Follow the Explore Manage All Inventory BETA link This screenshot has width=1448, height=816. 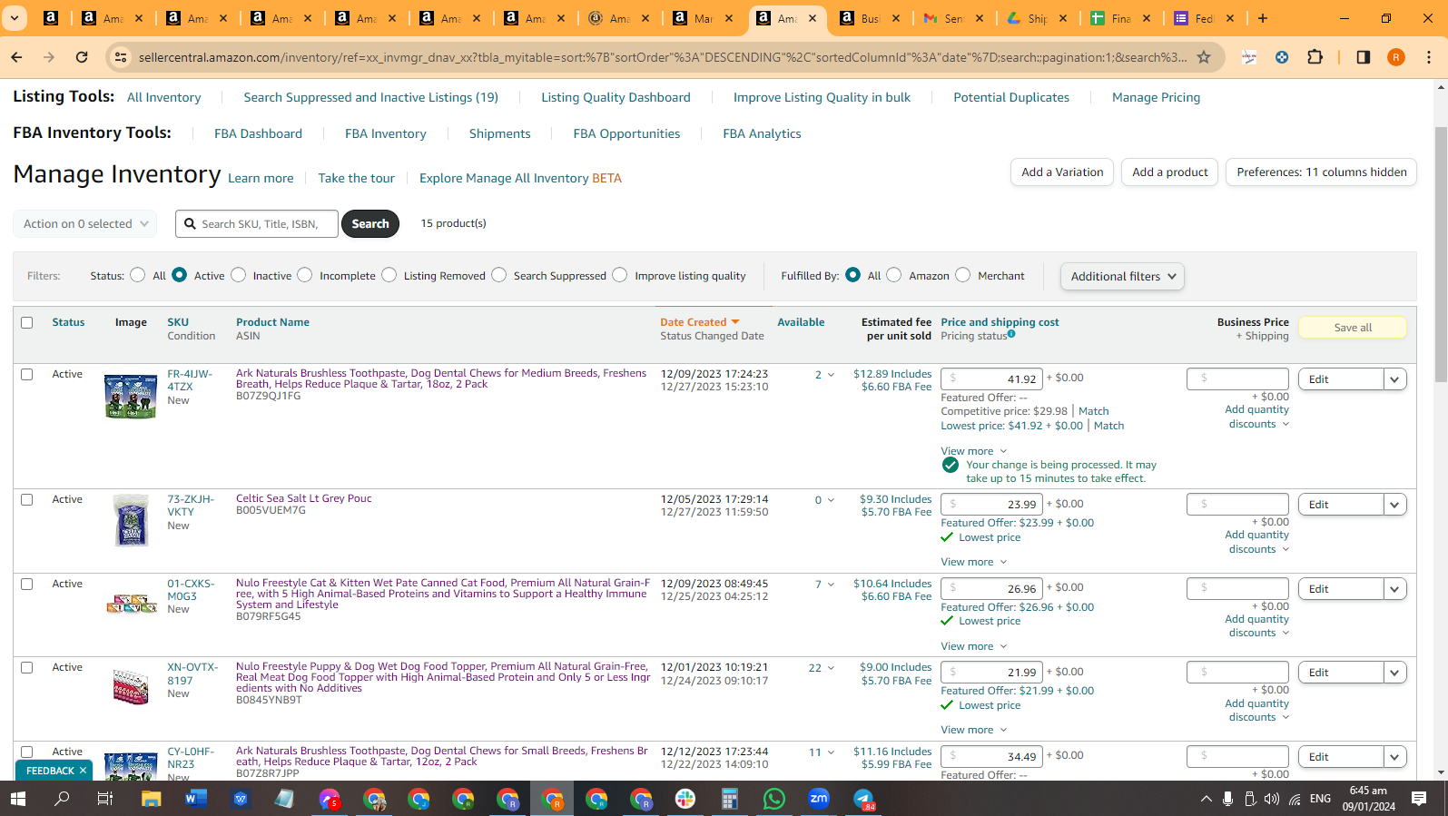point(520,178)
